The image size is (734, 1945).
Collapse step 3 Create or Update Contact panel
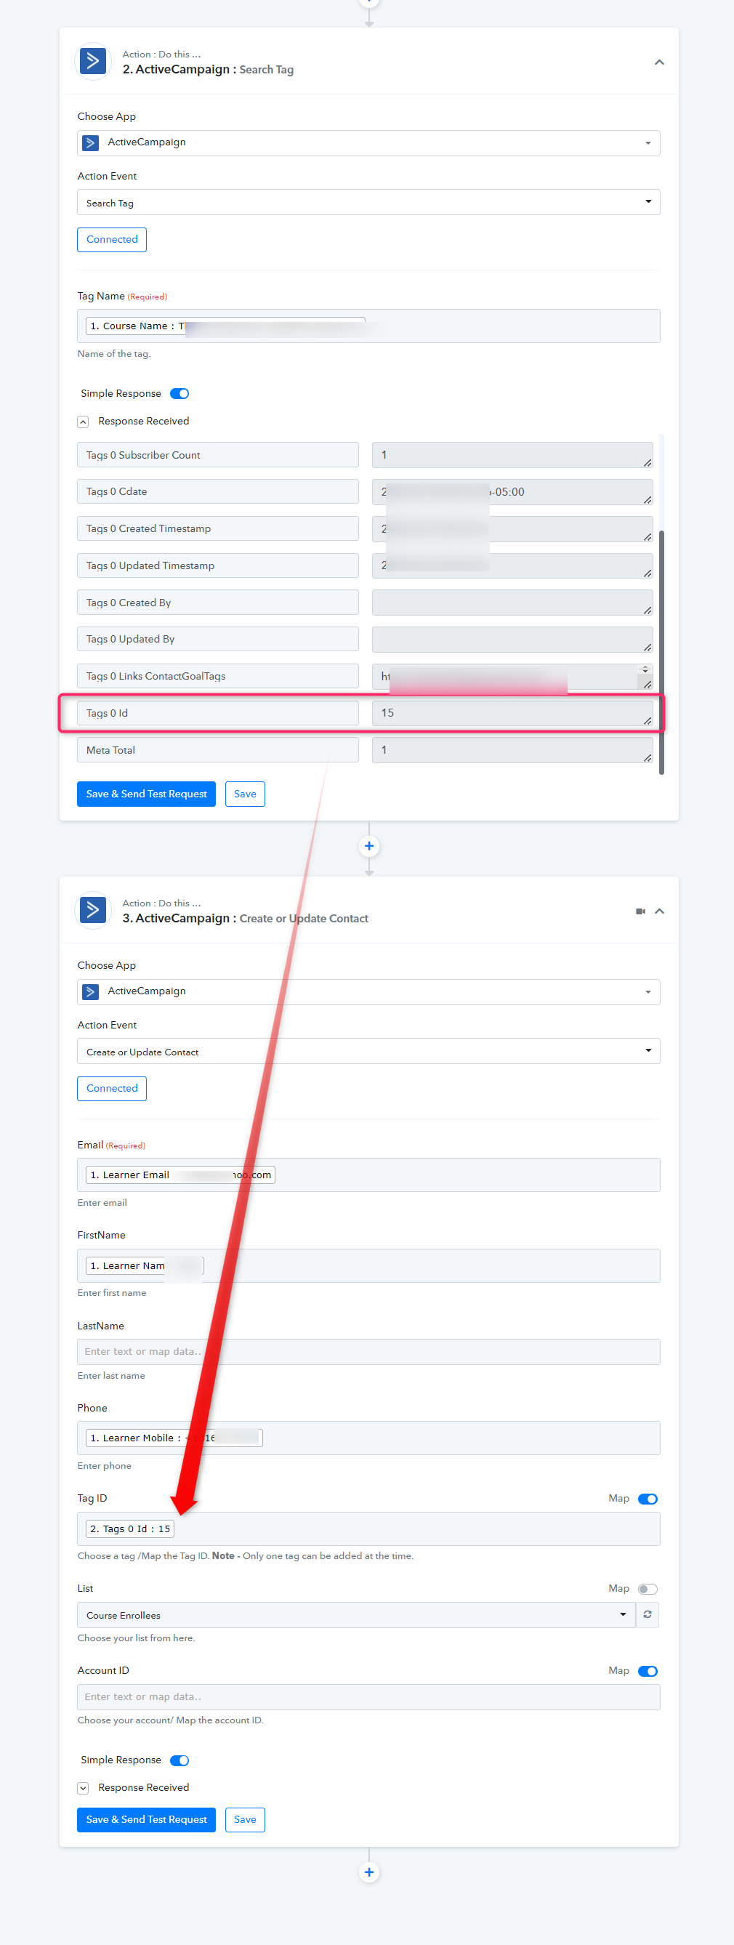pos(659,911)
